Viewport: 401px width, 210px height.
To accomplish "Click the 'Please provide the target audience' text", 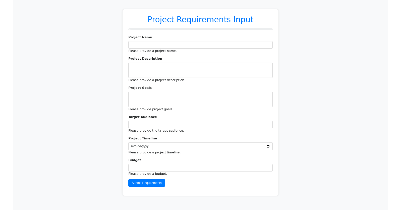I will (156, 130).
